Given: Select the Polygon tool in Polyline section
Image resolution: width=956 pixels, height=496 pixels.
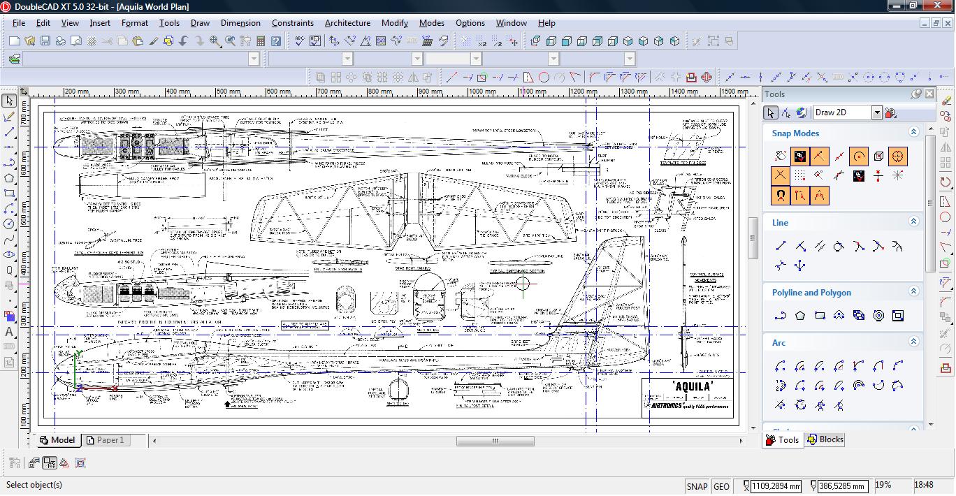Looking at the screenshot, I should (x=800, y=316).
